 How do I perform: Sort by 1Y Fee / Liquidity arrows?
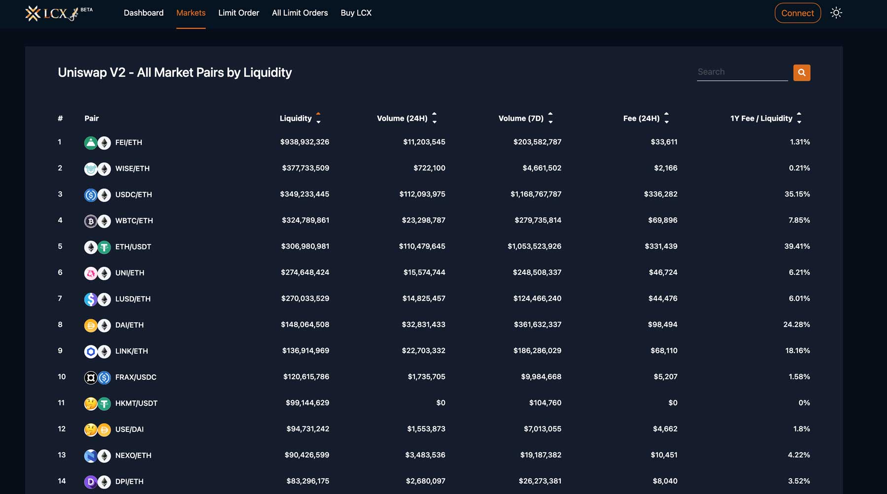799,118
